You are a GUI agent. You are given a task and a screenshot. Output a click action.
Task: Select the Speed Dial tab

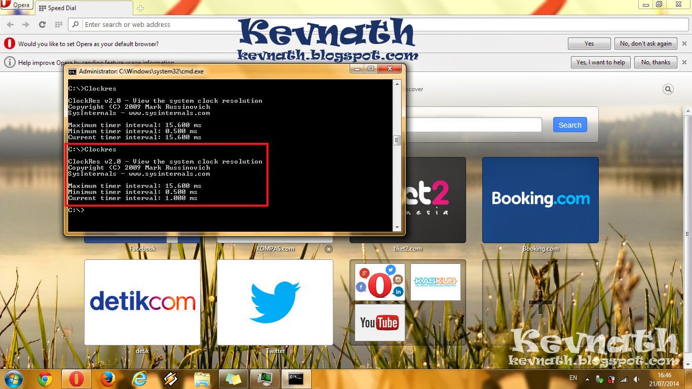84,8
